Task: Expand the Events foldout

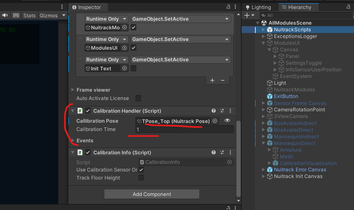Action: click(x=73, y=141)
